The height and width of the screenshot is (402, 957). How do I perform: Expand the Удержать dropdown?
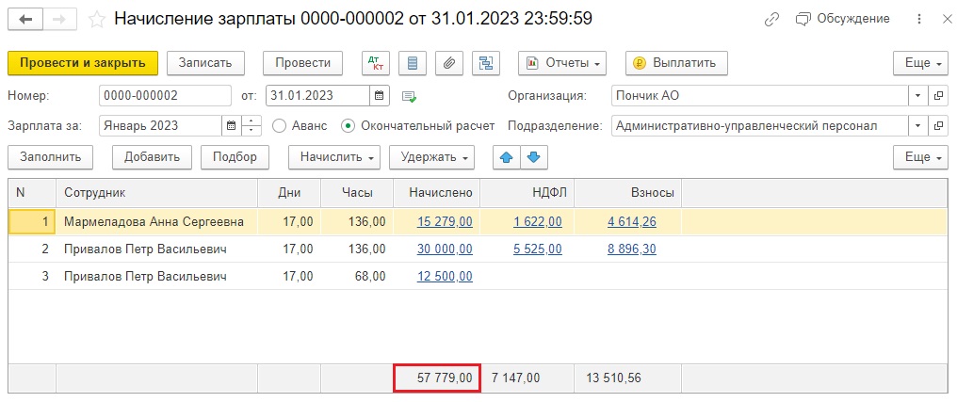[x=431, y=157]
